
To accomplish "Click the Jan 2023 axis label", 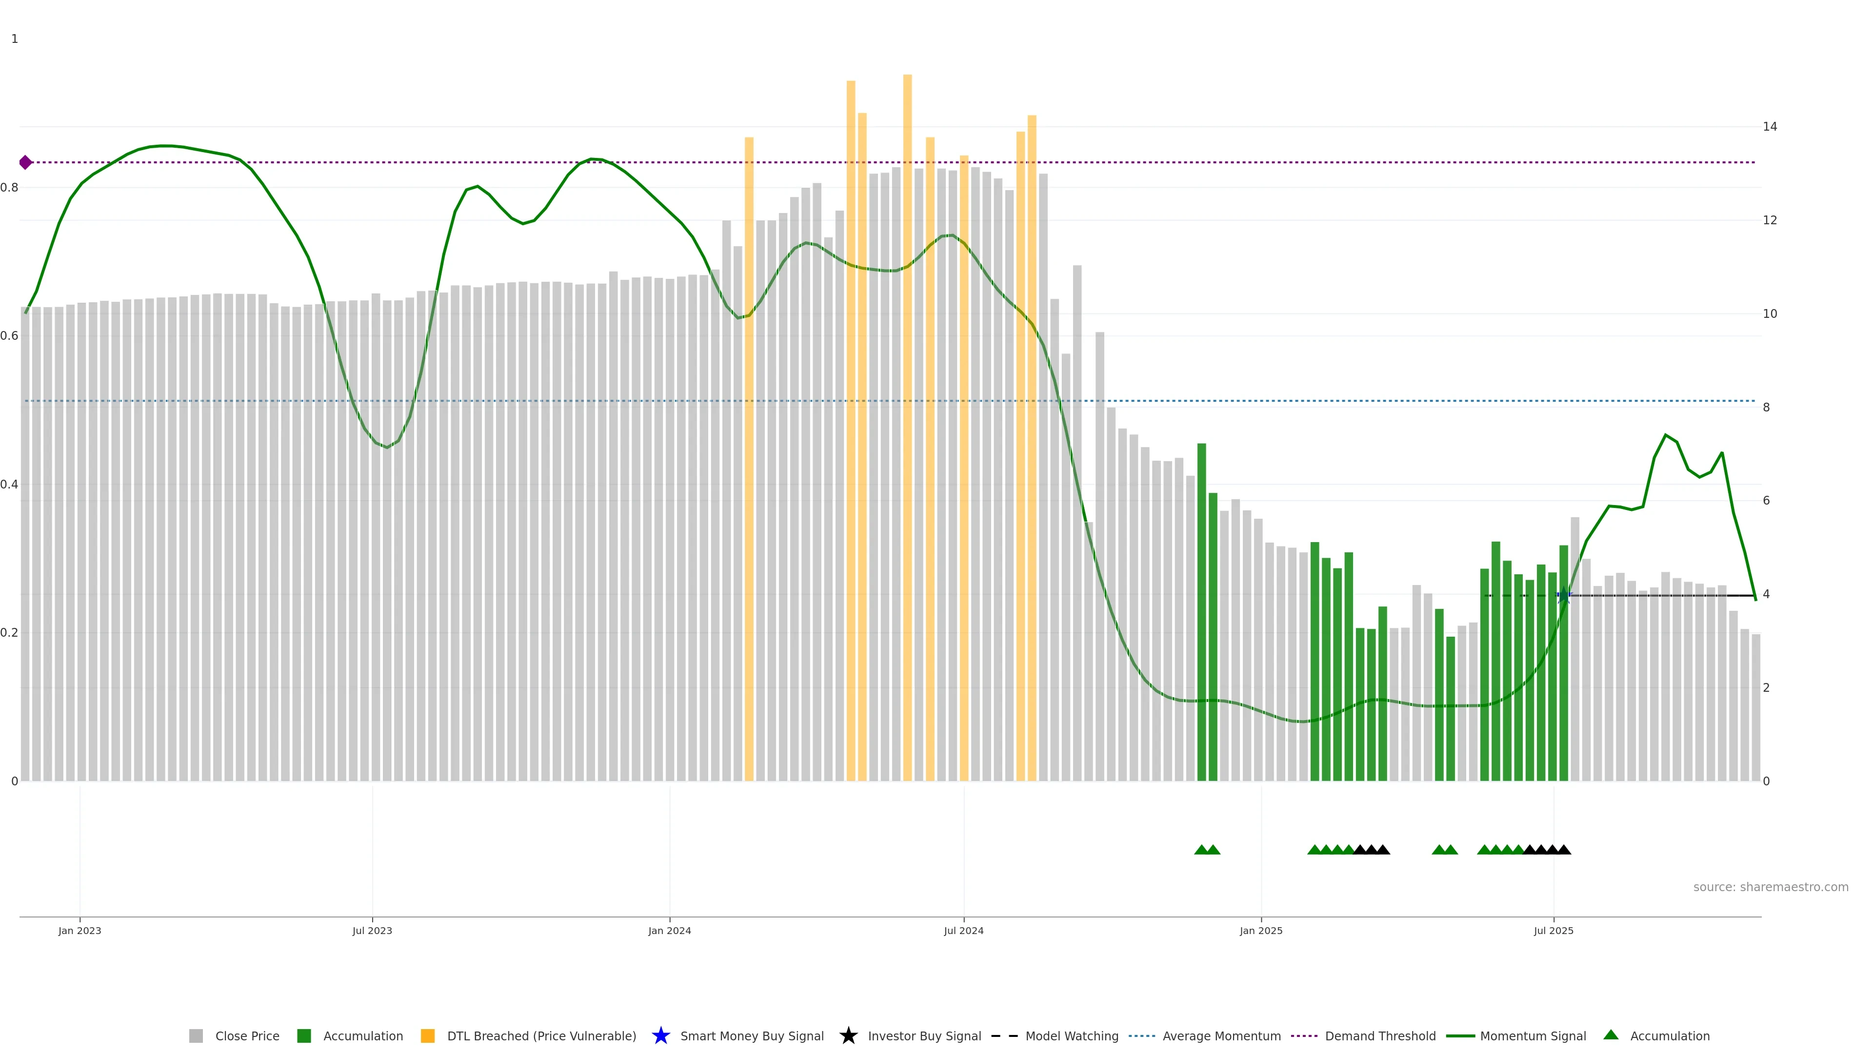I will click(80, 930).
